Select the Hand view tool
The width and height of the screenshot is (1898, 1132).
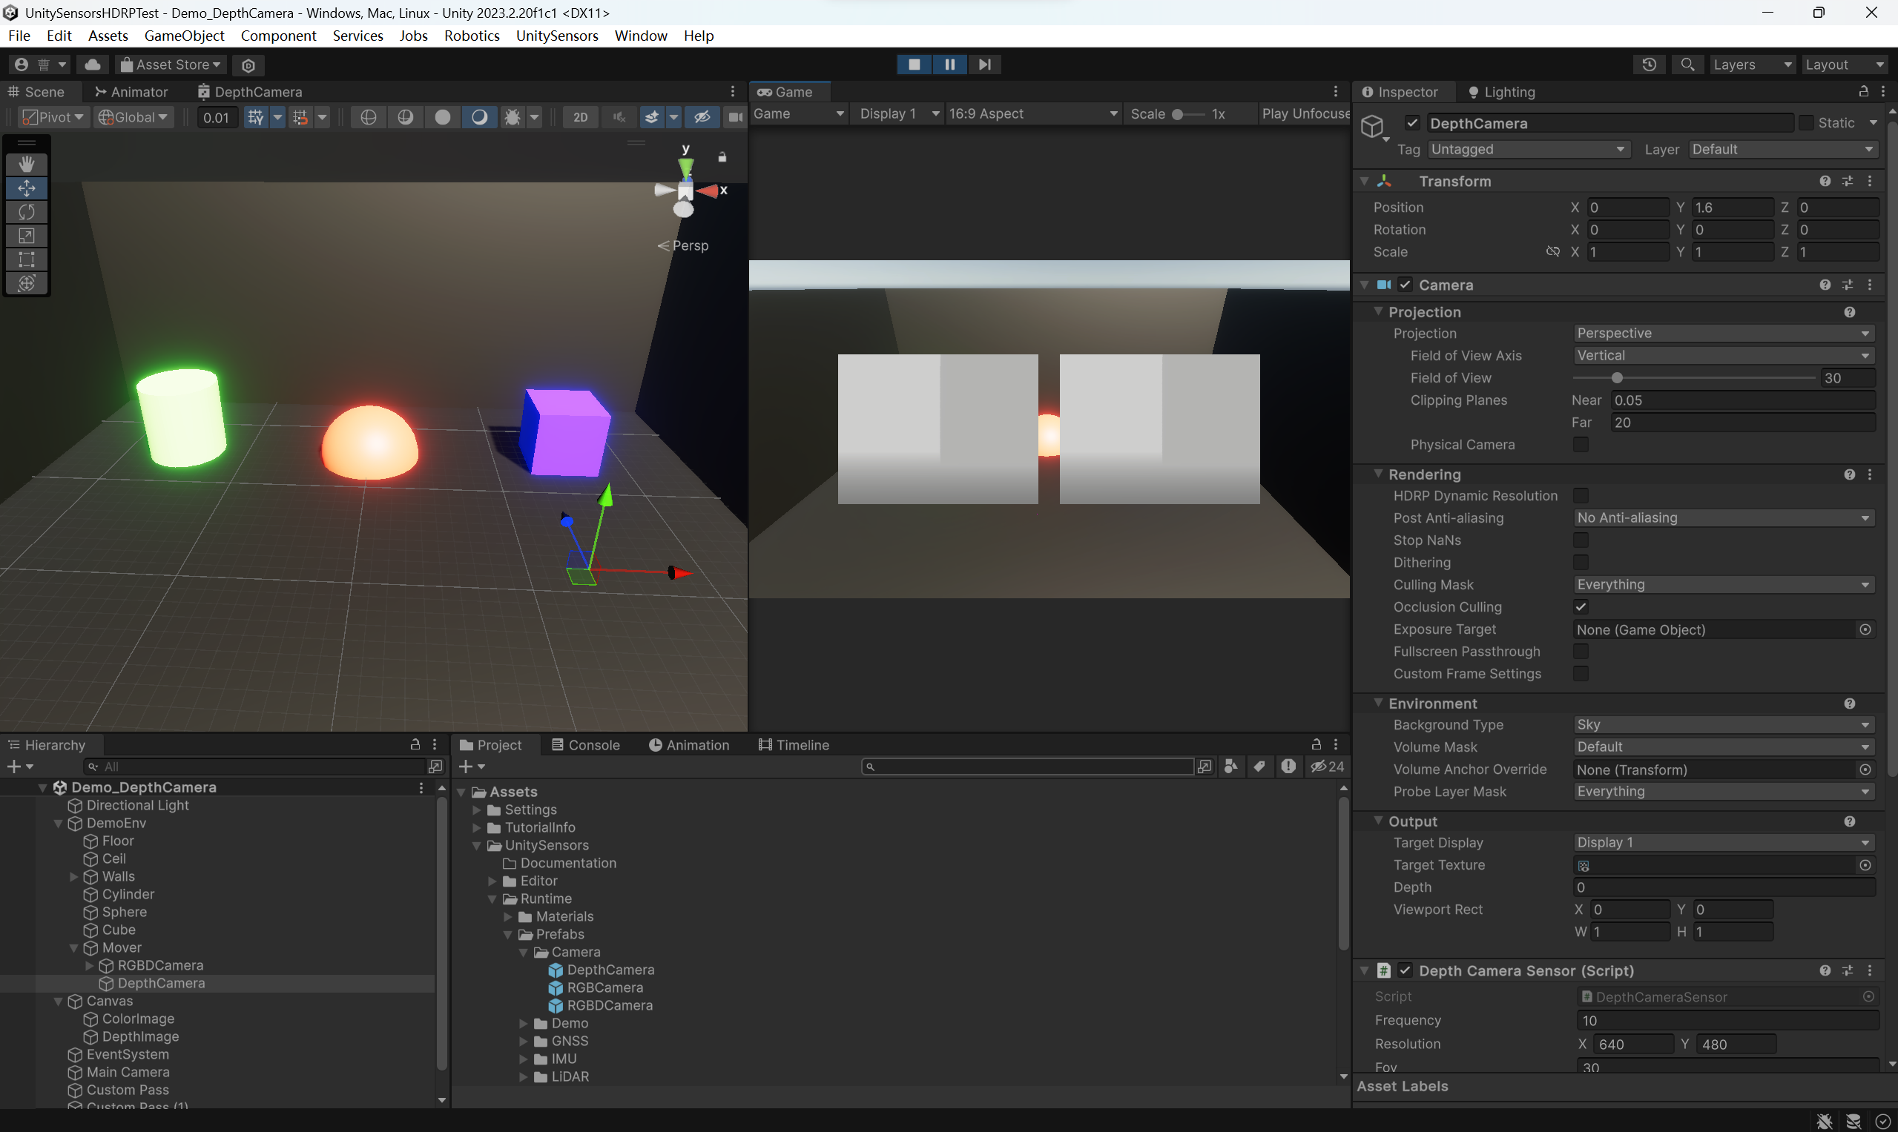point(27,164)
